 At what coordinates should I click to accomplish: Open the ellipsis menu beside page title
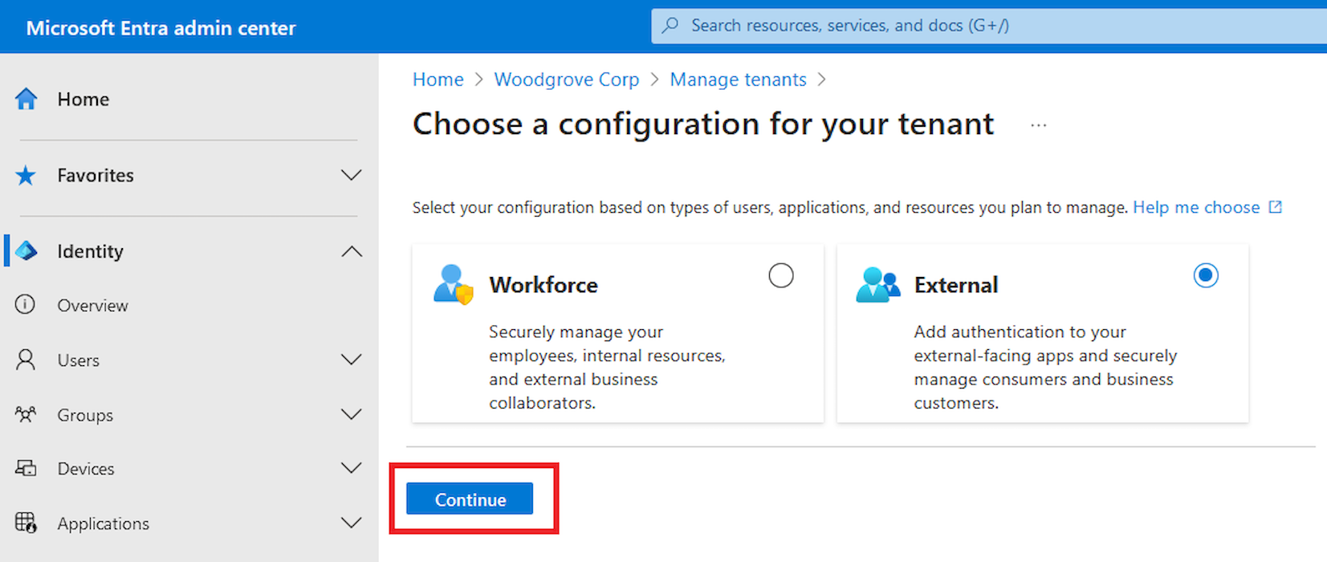click(x=1039, y=125)
